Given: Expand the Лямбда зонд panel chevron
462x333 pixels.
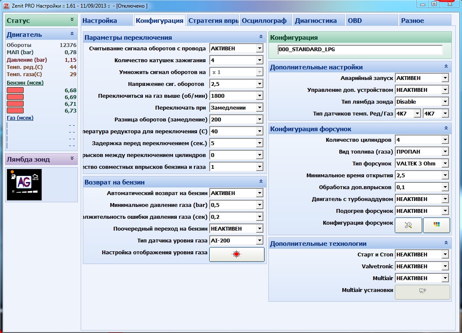Looking at the screenshot, I should (72, 159).
